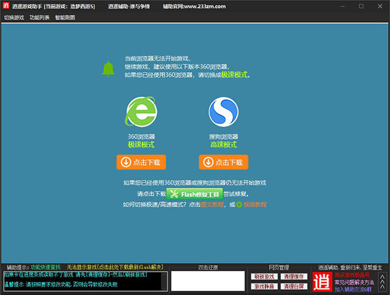Click the Flash修复工具 button

point(195,194)
